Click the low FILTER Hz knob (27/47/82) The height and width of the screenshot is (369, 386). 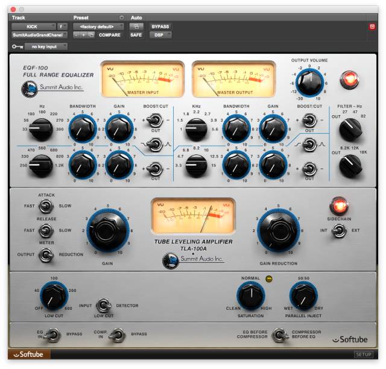click(350, 130)
